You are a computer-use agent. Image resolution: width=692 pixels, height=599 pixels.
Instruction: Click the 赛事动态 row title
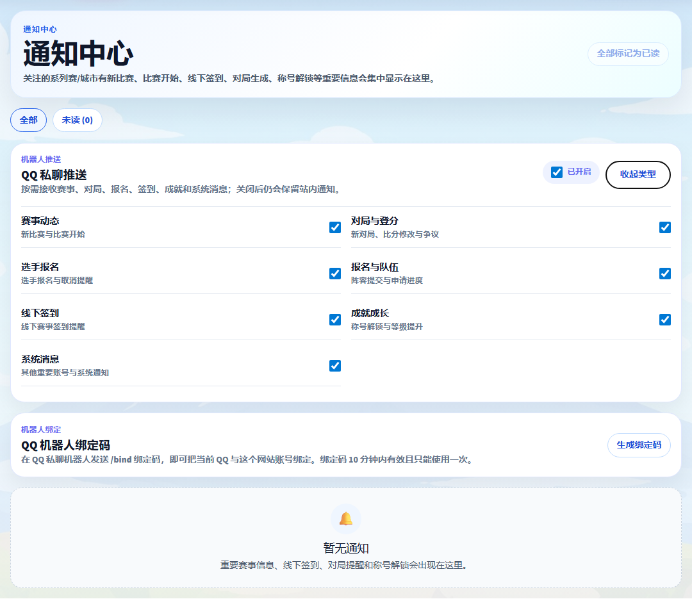point(40,221)
